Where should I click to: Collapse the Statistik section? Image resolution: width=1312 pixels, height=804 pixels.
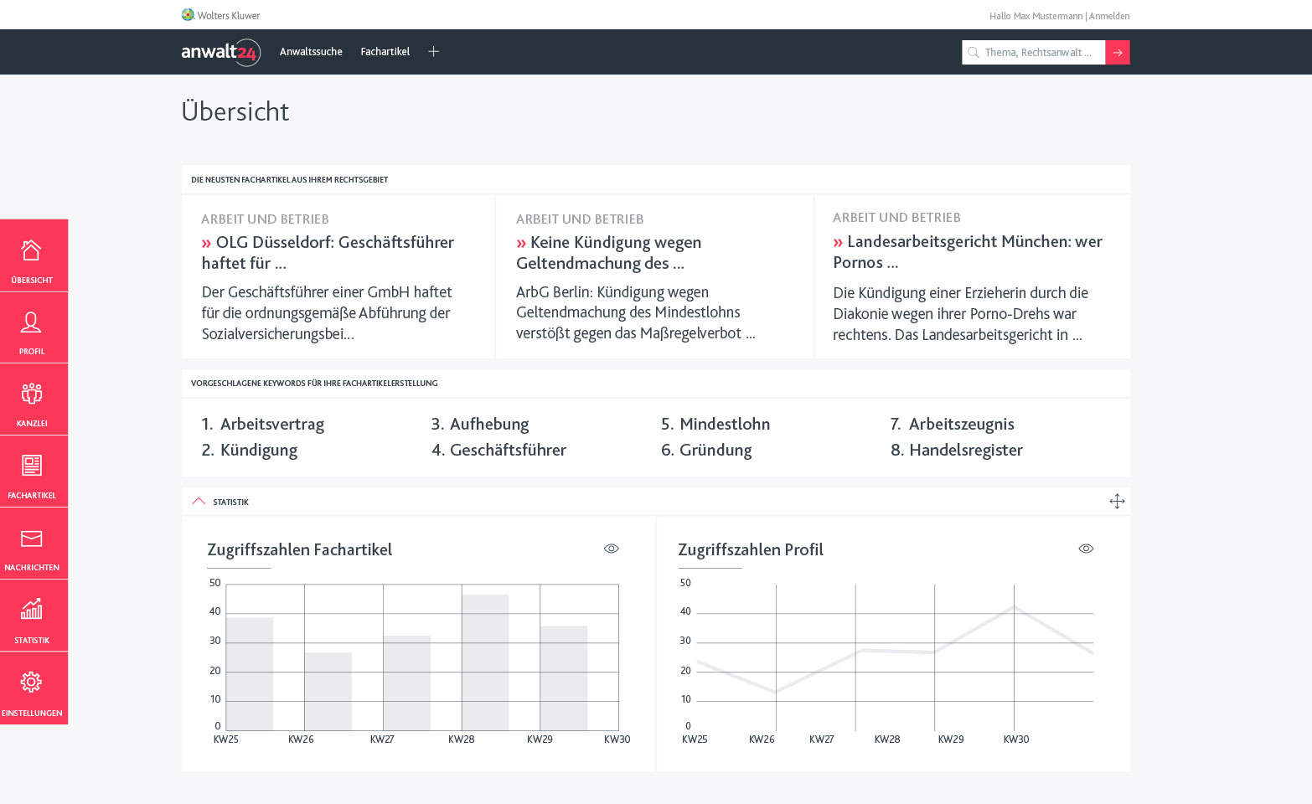[199, 502]
